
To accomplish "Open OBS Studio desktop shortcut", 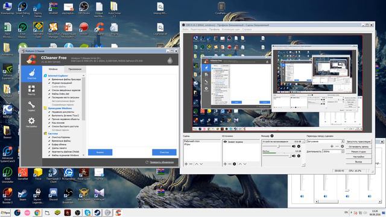I will pyautogui.click(x=84, y=8).
